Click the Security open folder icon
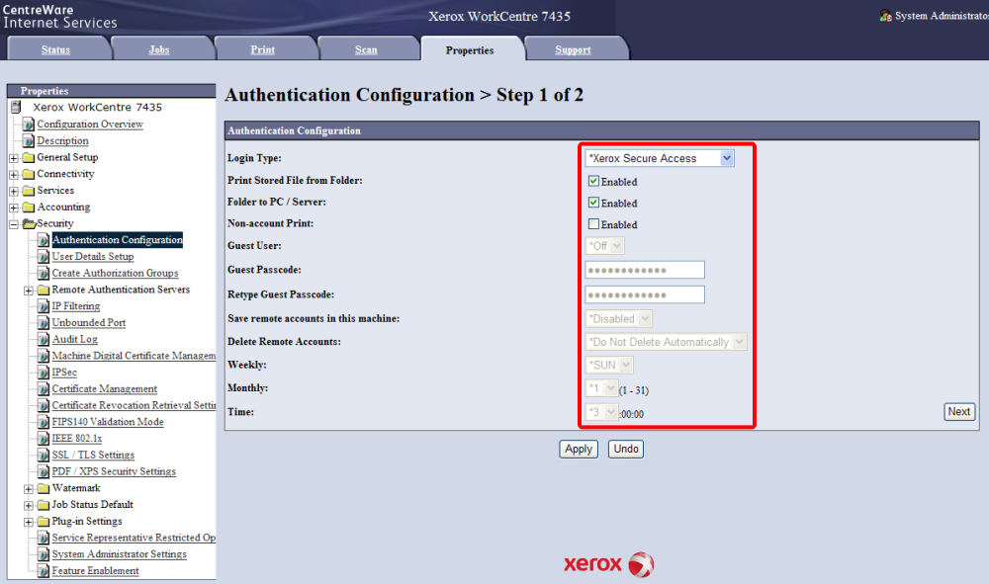This screenshot has height=584, width=989. click(x=29, y=223)
